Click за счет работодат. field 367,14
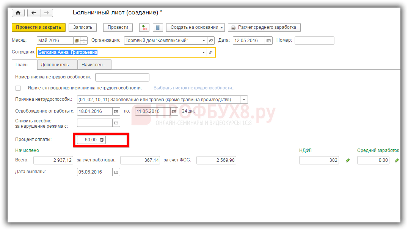 pos(140,160)
